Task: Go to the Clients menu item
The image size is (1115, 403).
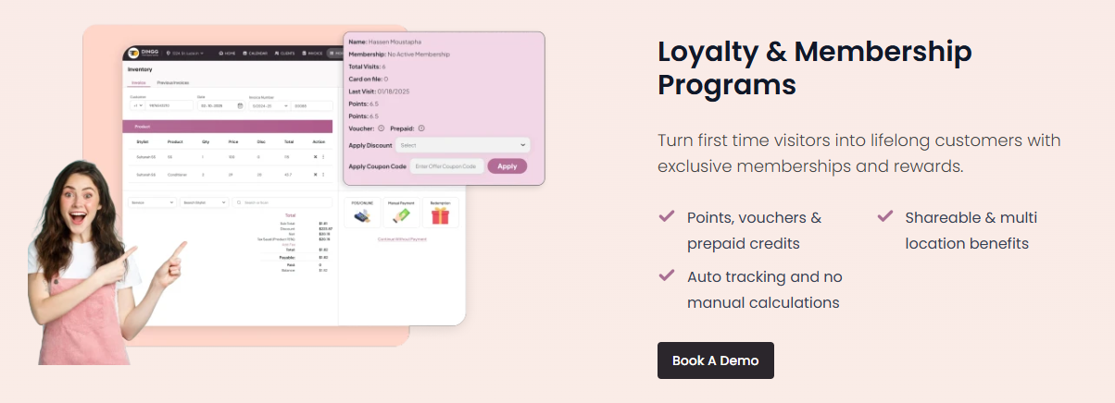Action: tap(283, 54)
